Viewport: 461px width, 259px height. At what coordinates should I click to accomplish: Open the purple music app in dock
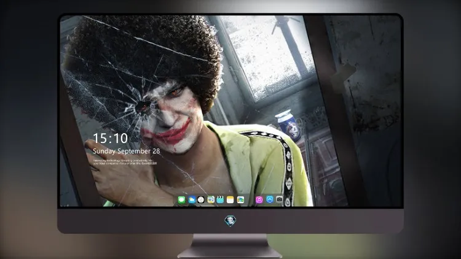click(259, 200)
